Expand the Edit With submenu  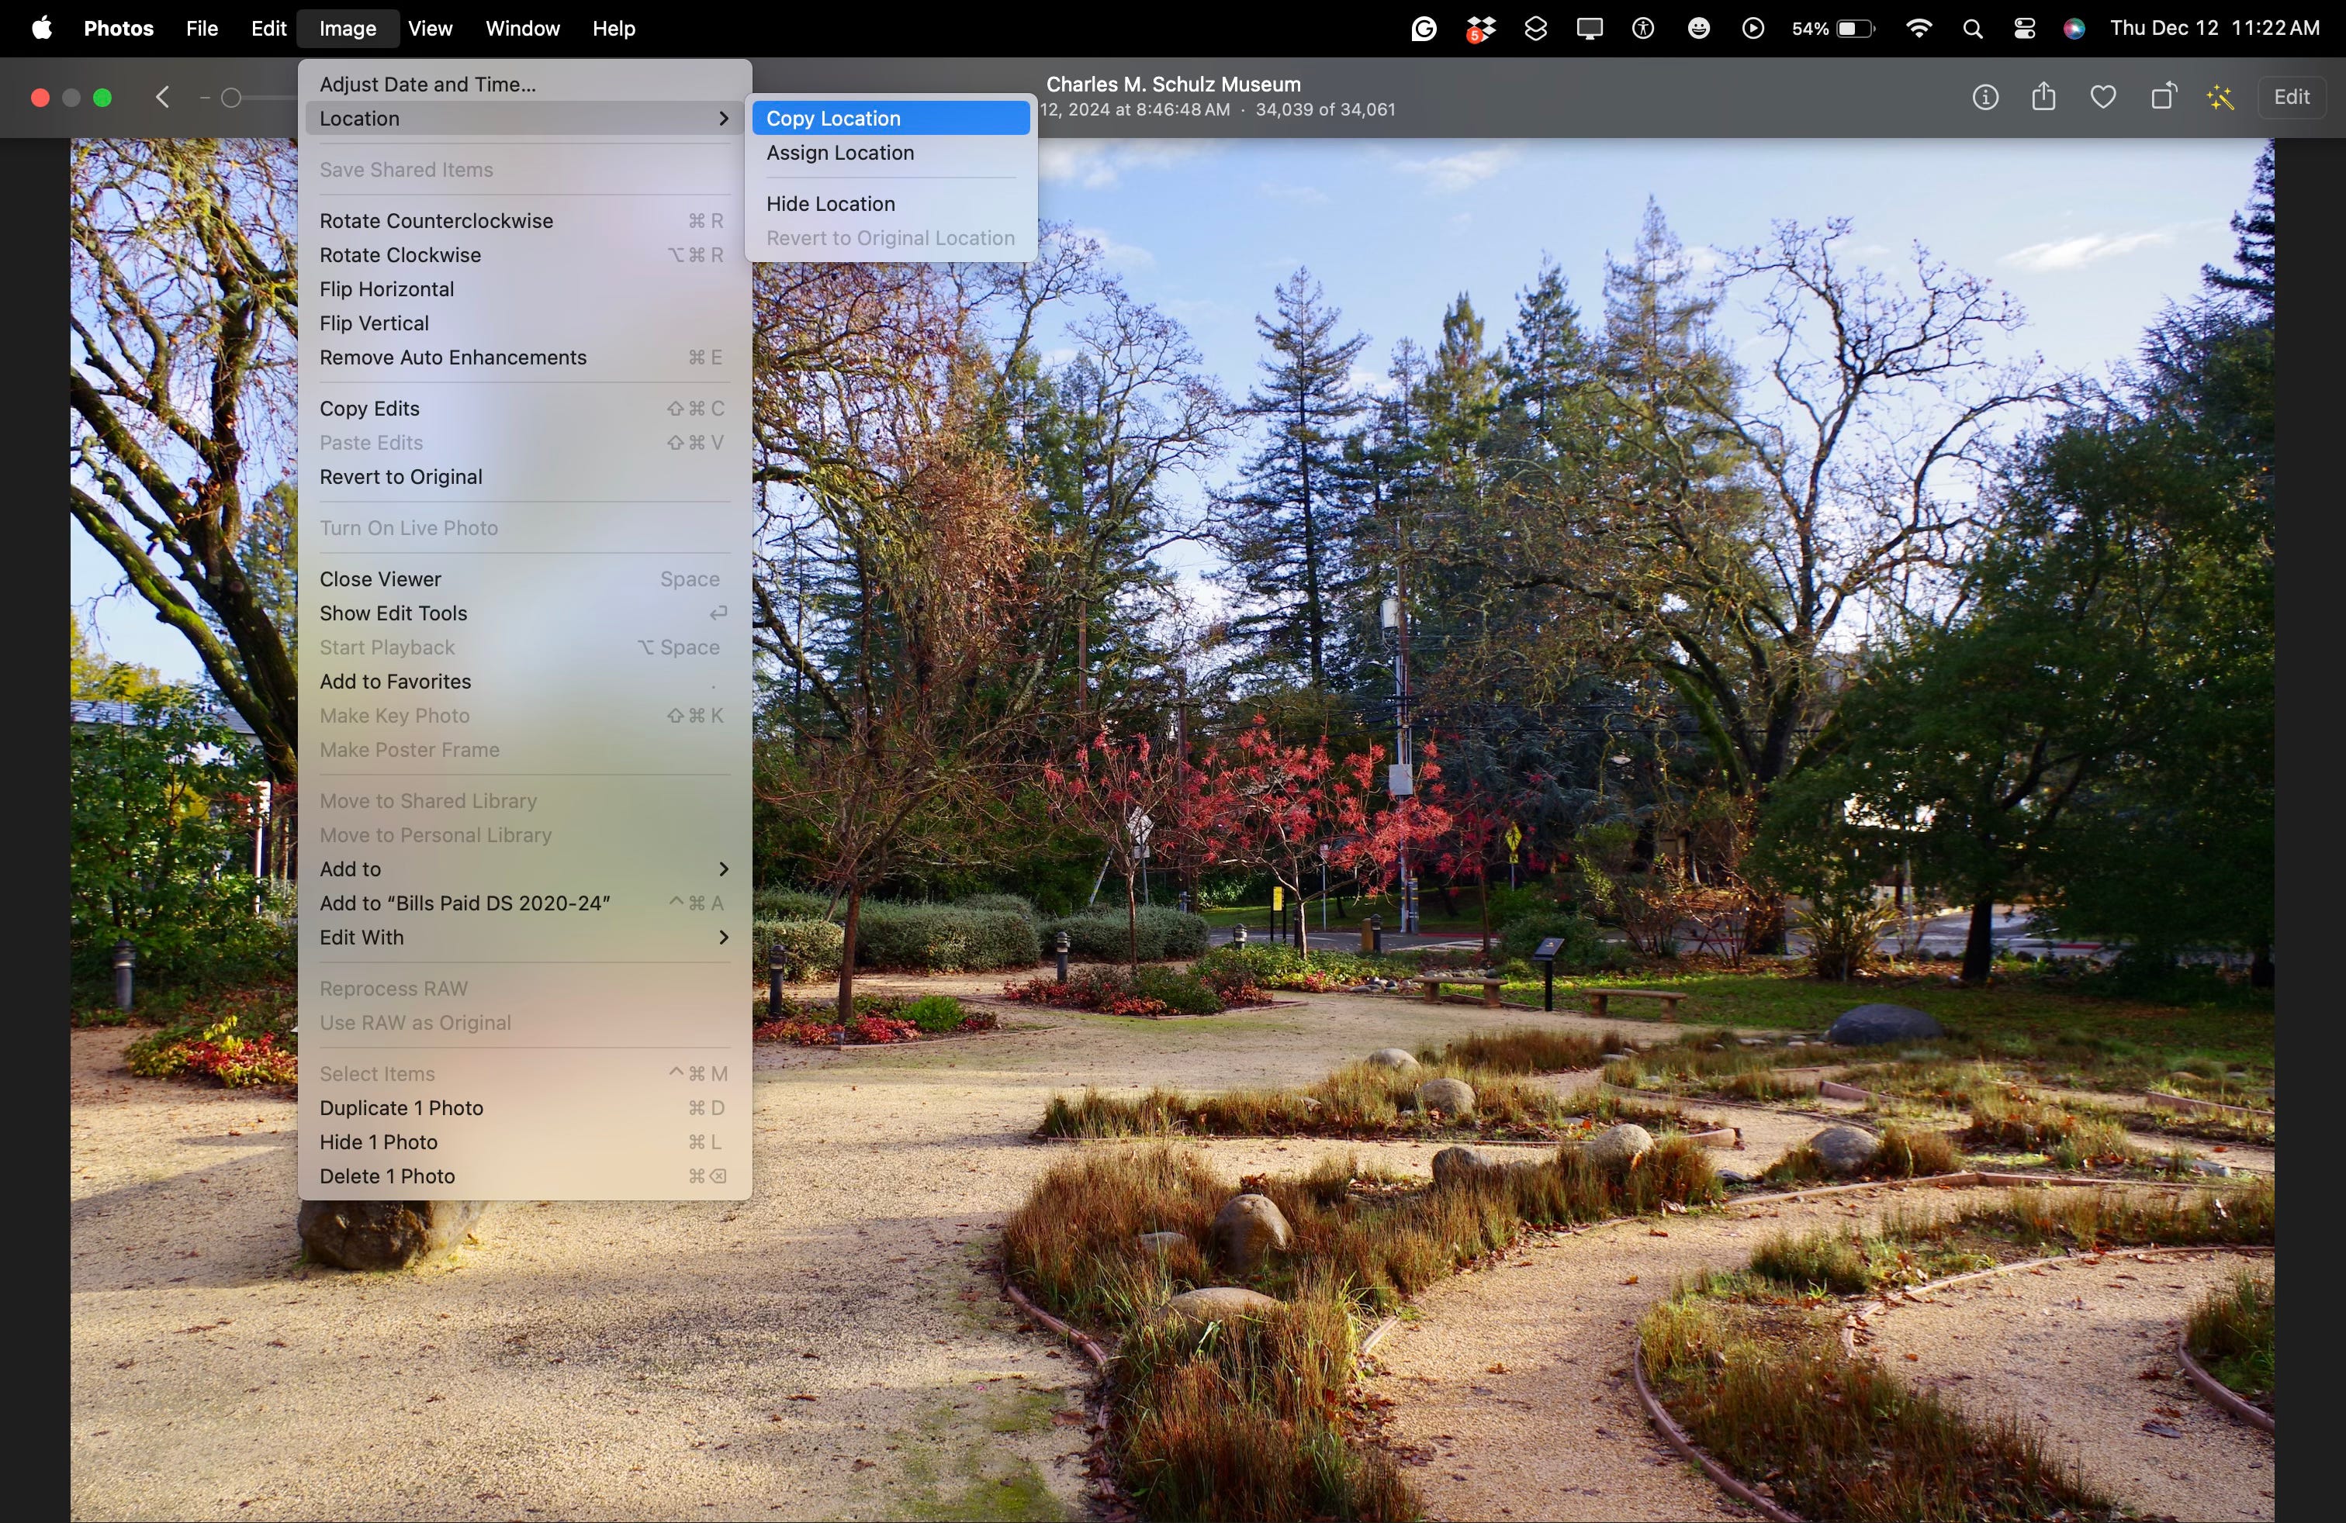[524, 937]
